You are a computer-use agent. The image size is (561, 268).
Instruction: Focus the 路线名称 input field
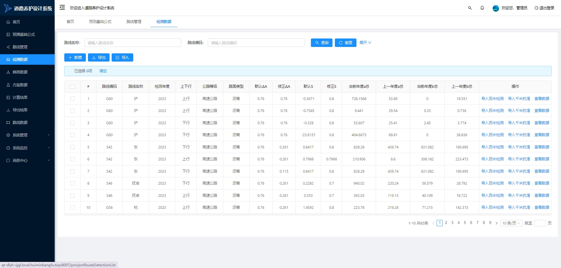point(133,43)
